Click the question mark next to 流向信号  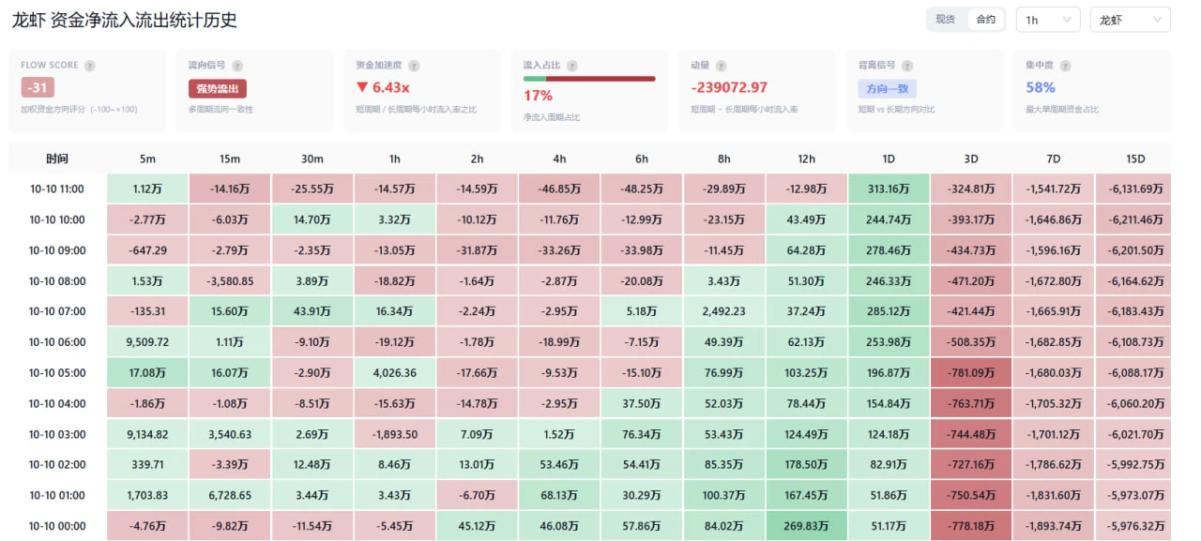coord(237,66)
